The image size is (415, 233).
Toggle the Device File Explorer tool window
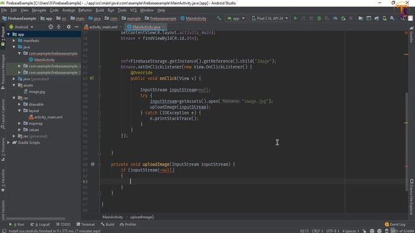[x=412, y=197]
